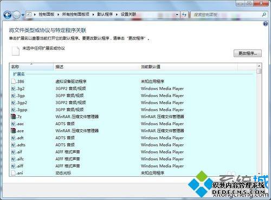Click the .ace row default program value
Screen dimensions: 271x200
tap(162, 131)
